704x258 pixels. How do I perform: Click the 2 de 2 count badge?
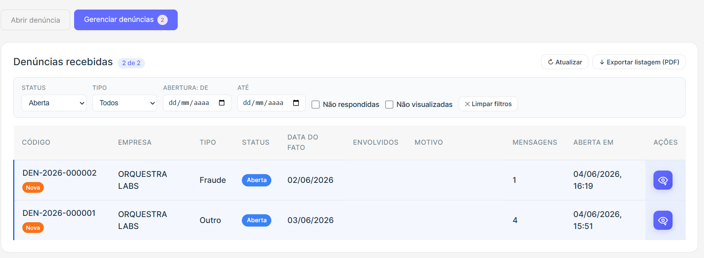tap(131, 63)
